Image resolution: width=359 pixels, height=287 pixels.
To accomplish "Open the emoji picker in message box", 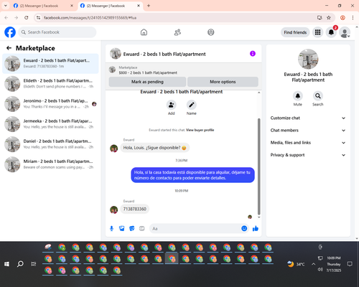I will 244,228.
